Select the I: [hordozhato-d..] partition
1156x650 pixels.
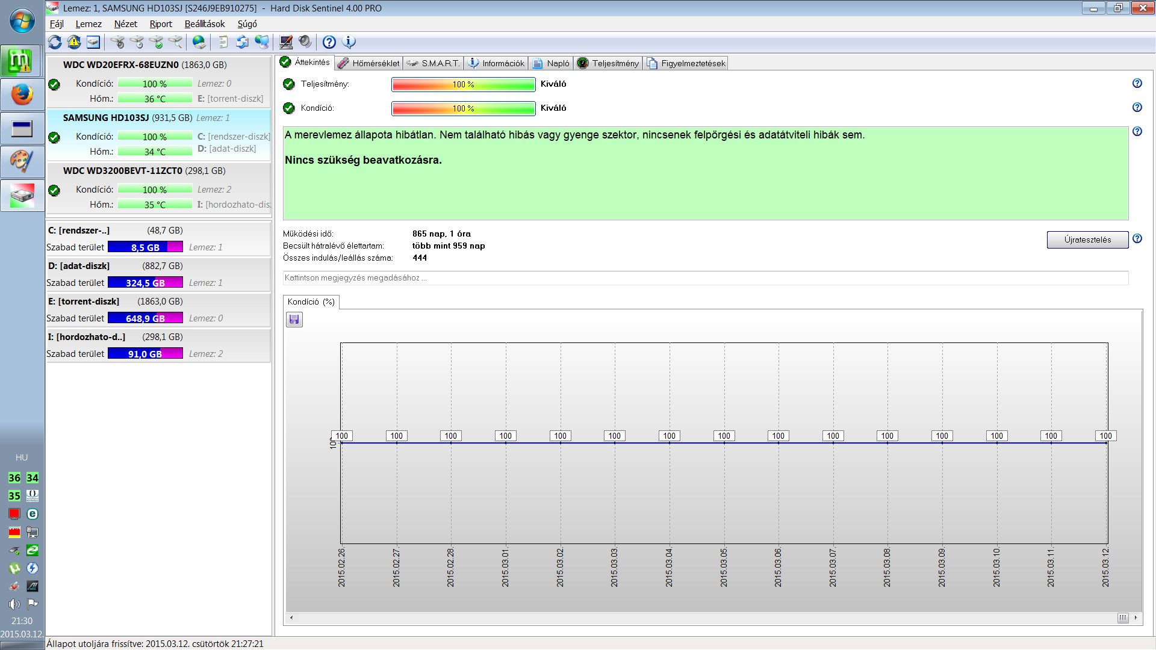pyautogui.click(x=159, y=345)
